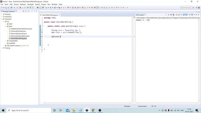Click the Open Perspective icon

193,8
